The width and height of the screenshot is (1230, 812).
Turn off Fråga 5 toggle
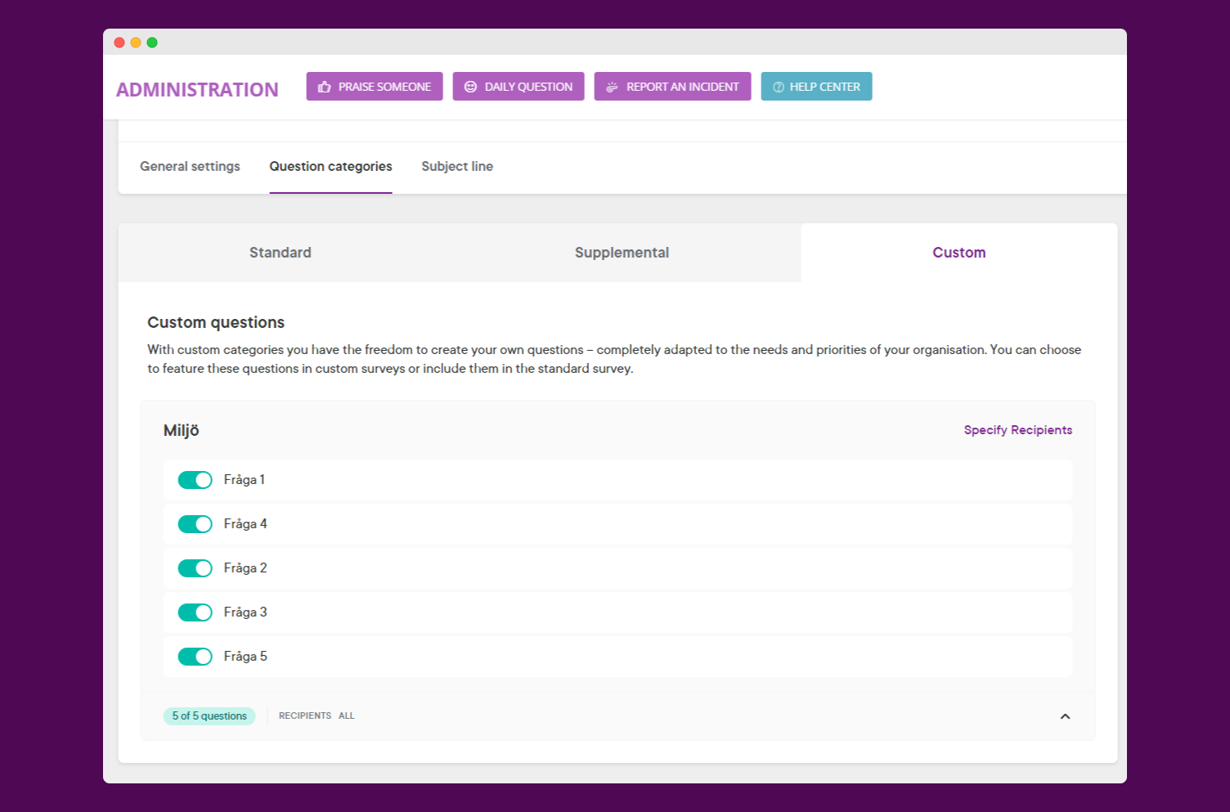(195, 657)
